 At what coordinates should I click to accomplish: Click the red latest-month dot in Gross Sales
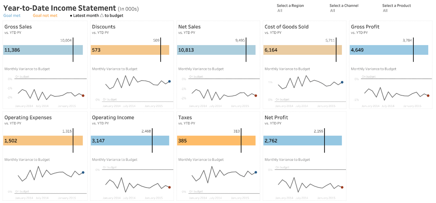click(83, 96)
